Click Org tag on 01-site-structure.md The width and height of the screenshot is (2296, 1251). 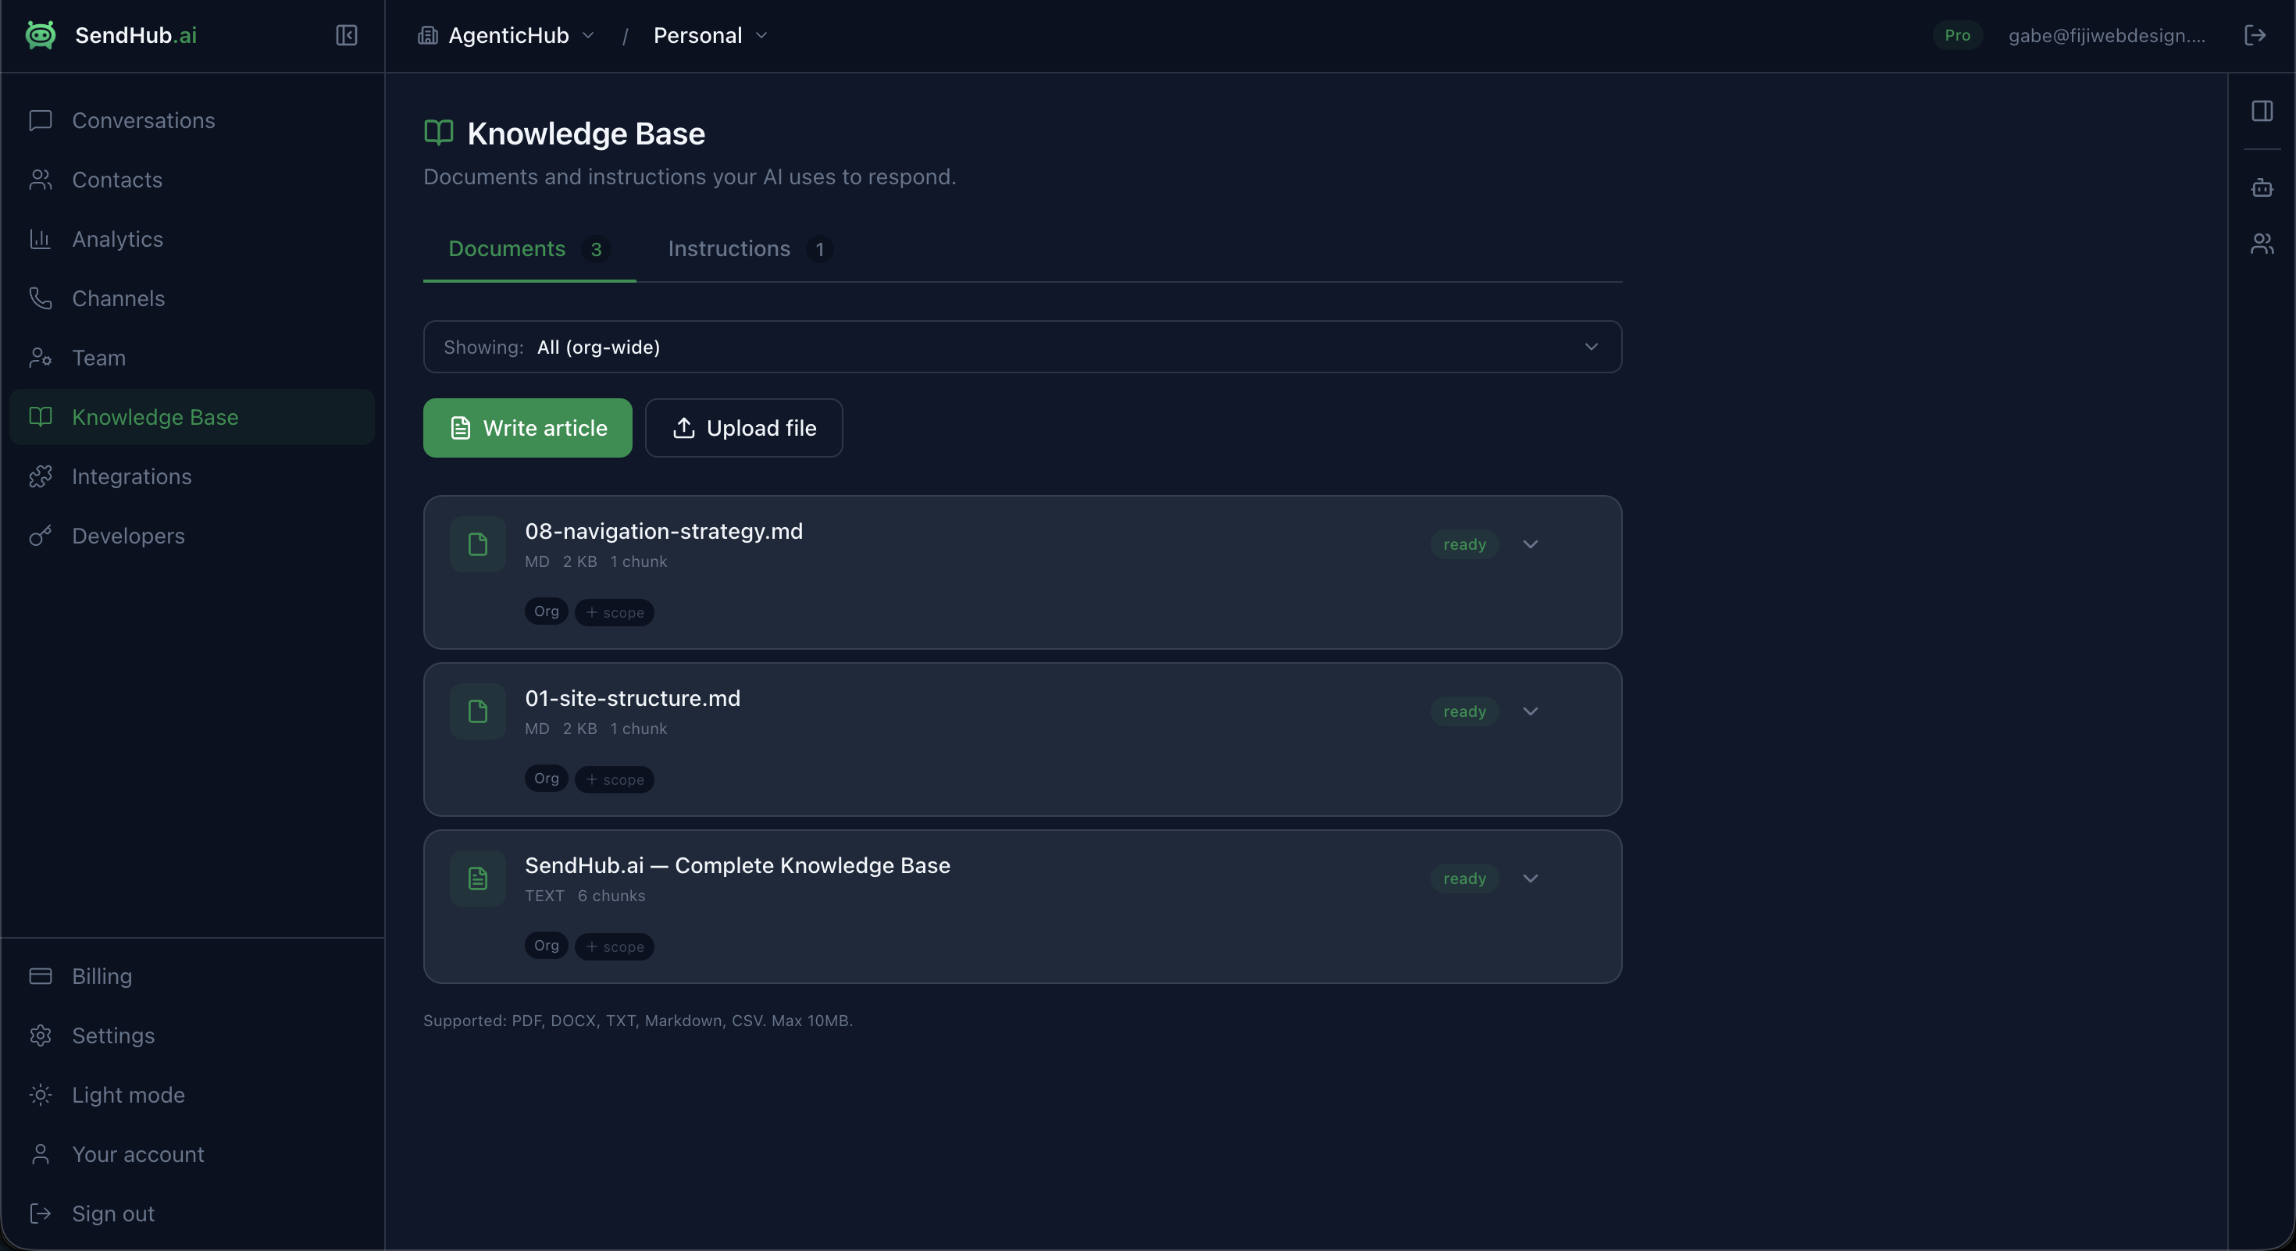click(x=547, y=778)
